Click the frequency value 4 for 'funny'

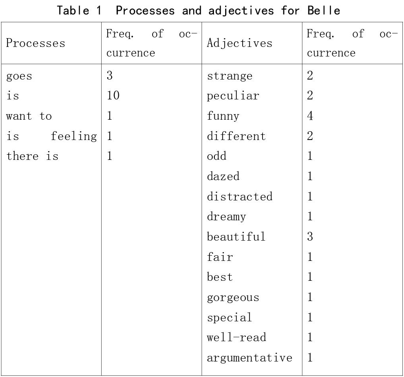click(x=310, y=116)
